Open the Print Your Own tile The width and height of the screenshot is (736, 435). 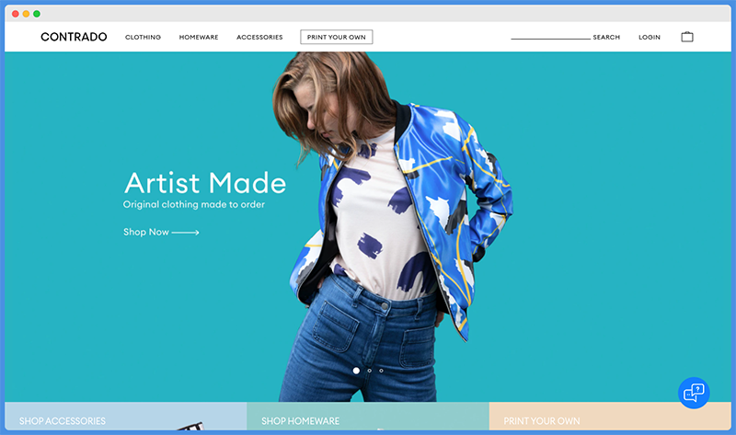pyautogui.click(x=610, y=417)
